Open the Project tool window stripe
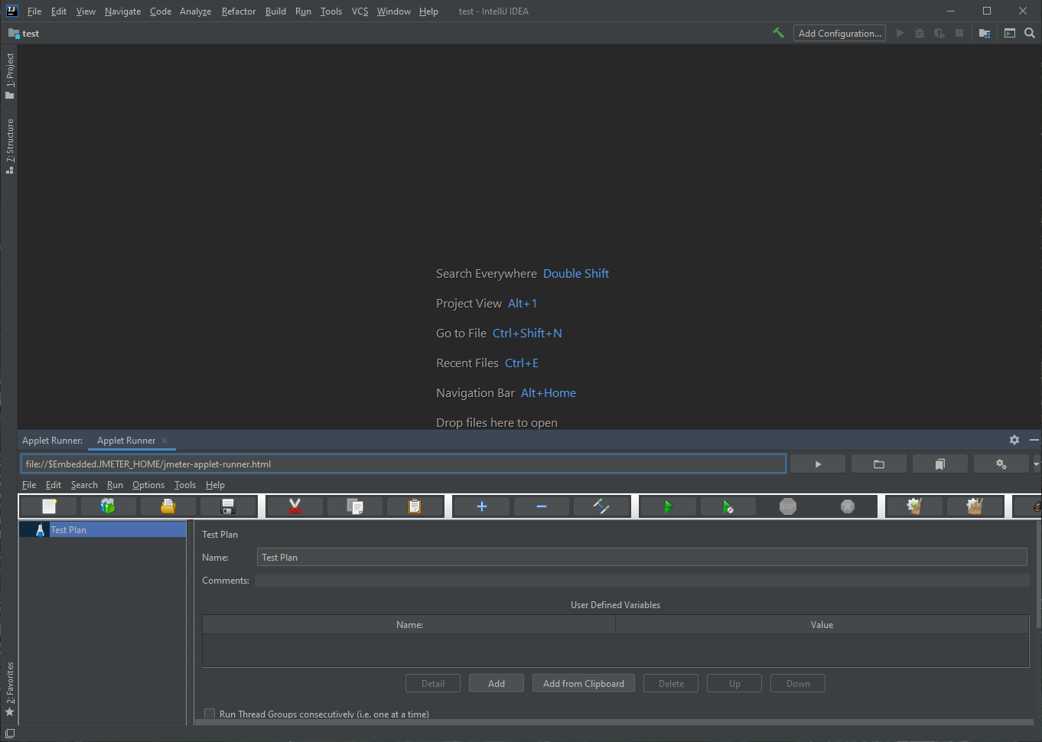This screenshot has height=742, width=1042. [x=10, y=76]
